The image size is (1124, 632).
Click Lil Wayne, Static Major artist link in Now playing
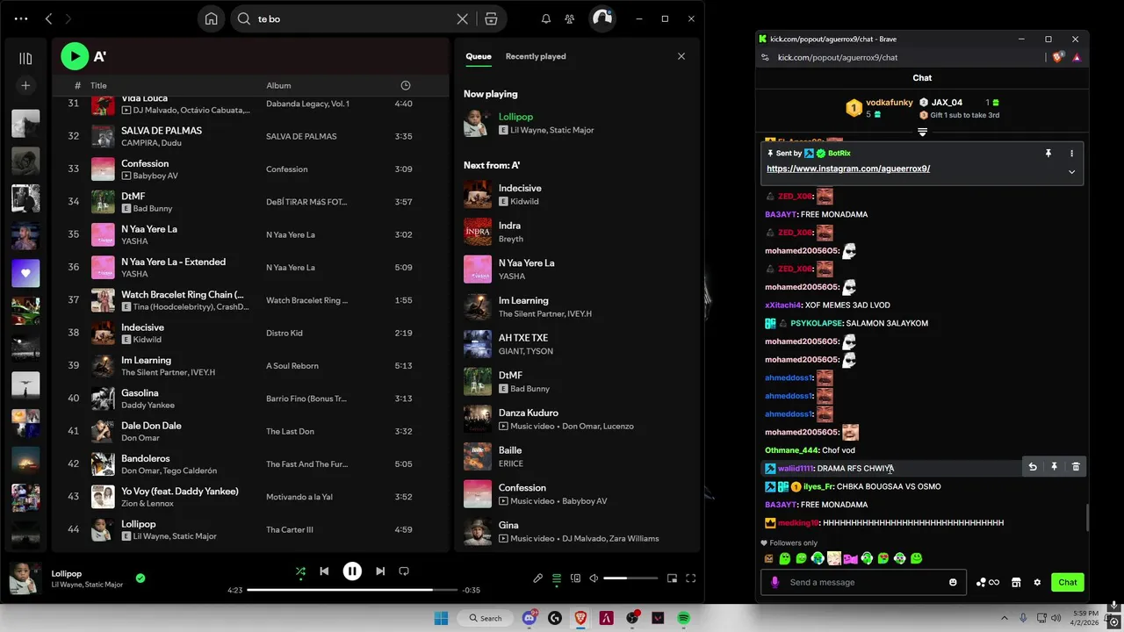coord(552,130)
